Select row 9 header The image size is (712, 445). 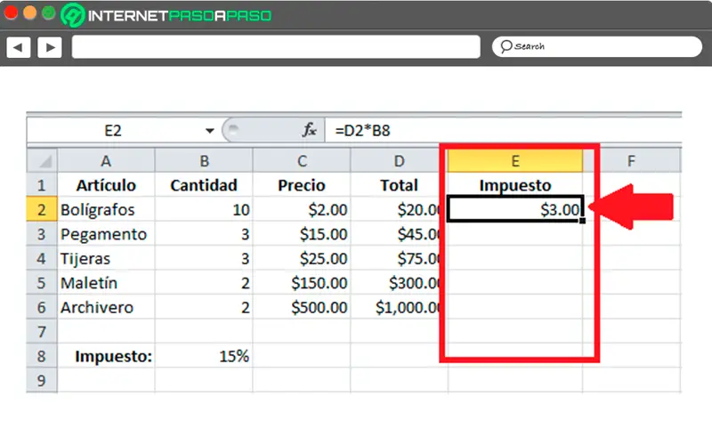[42, 381]
